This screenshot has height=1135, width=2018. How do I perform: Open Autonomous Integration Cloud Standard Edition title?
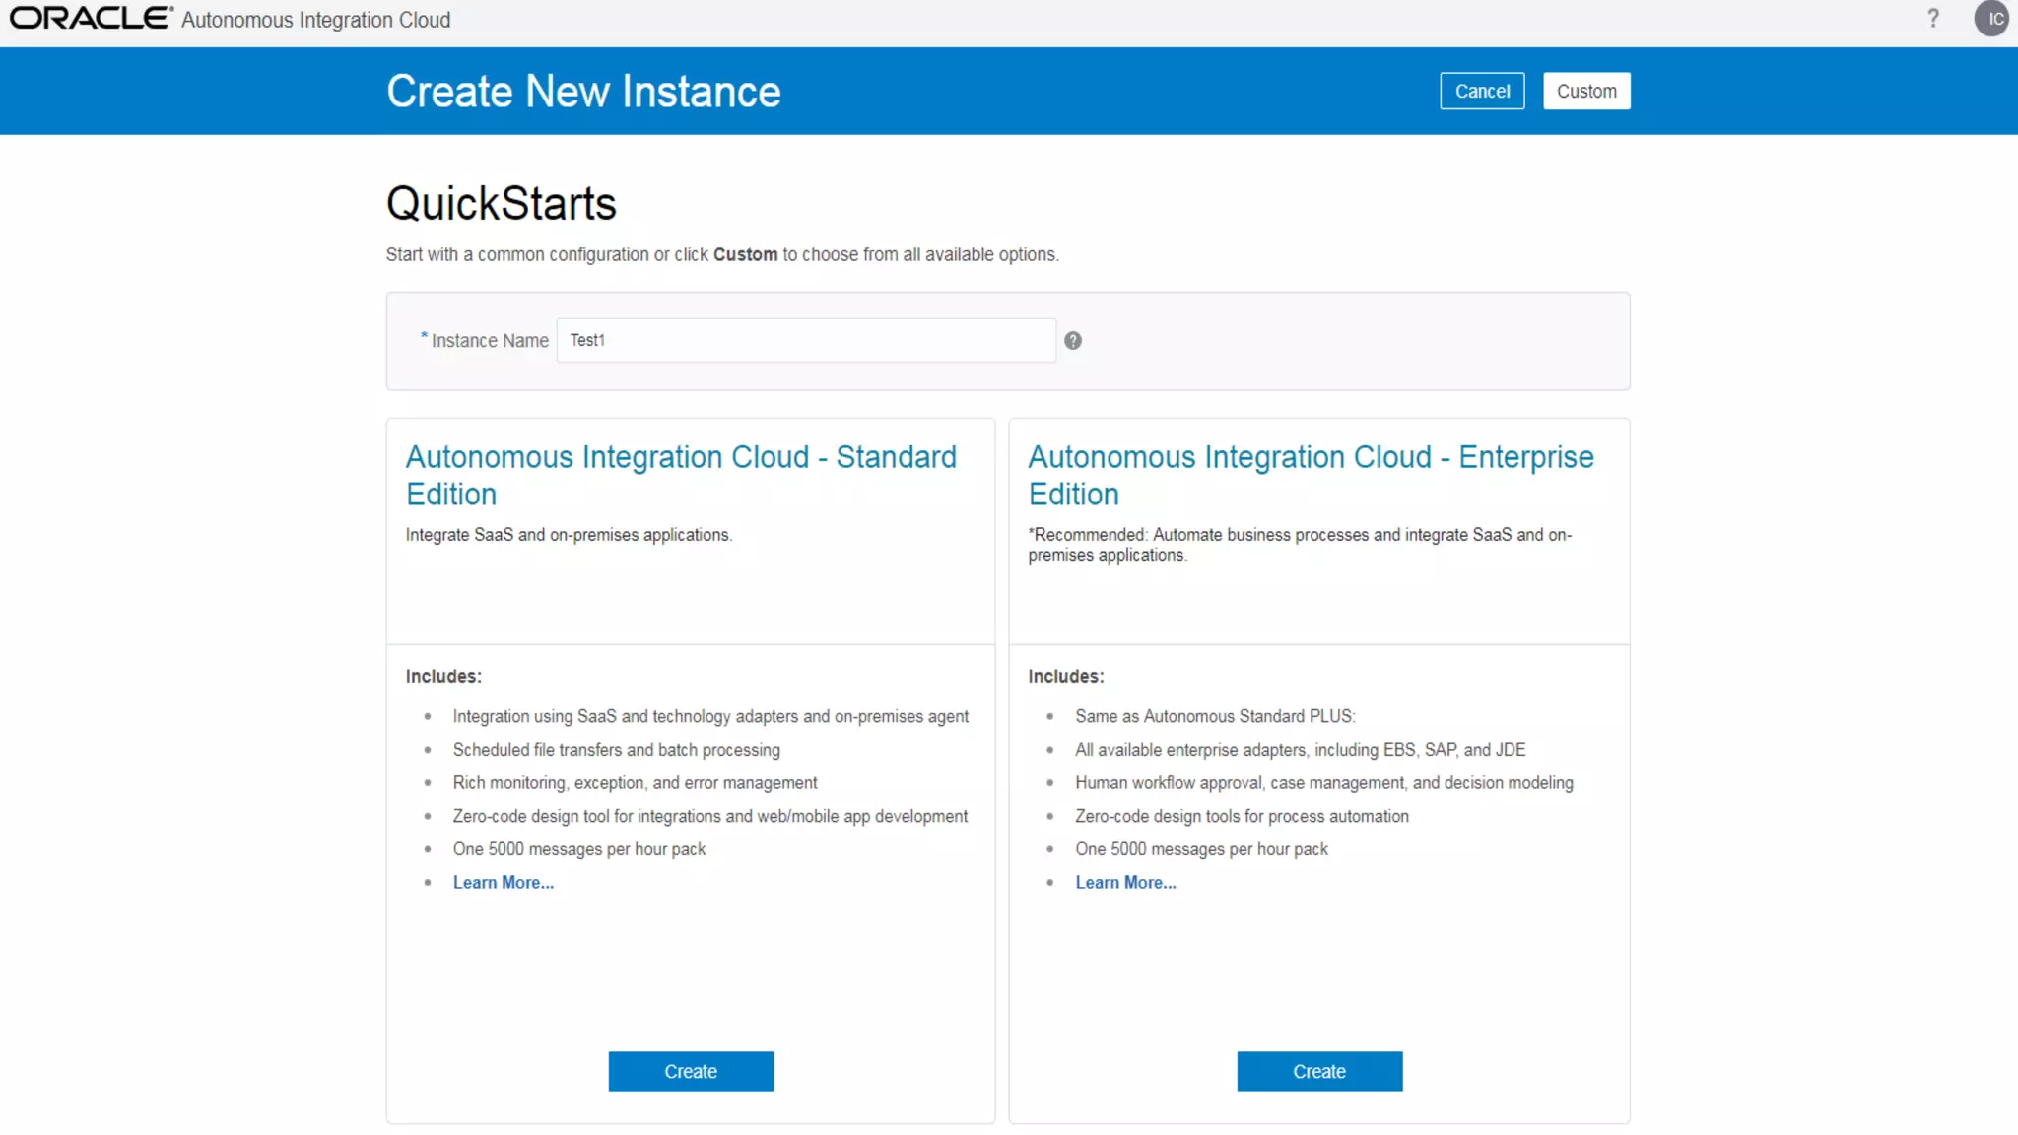point(681,475)
